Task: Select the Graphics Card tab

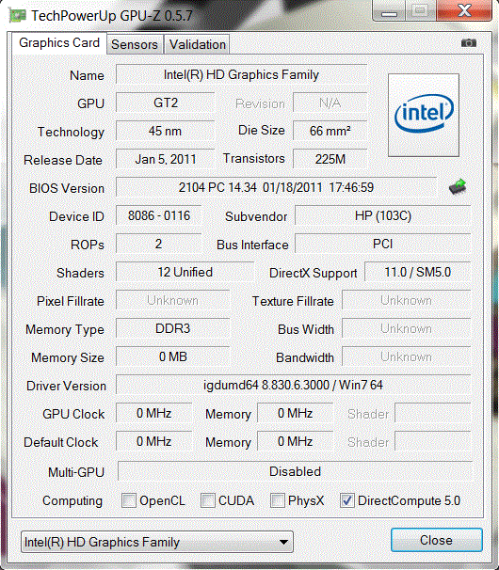Action: tap(59, 43)
